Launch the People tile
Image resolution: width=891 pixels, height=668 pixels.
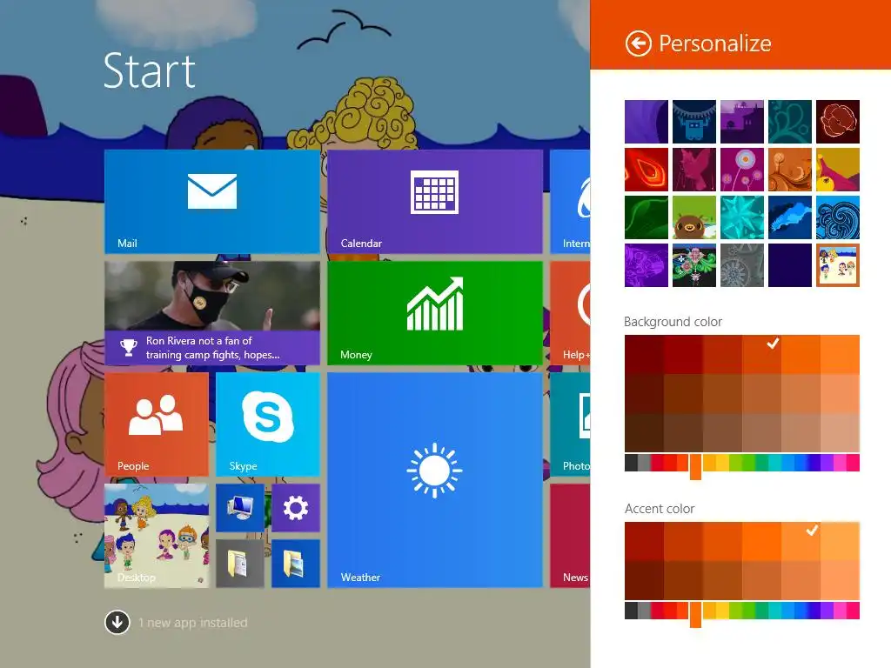157,424
